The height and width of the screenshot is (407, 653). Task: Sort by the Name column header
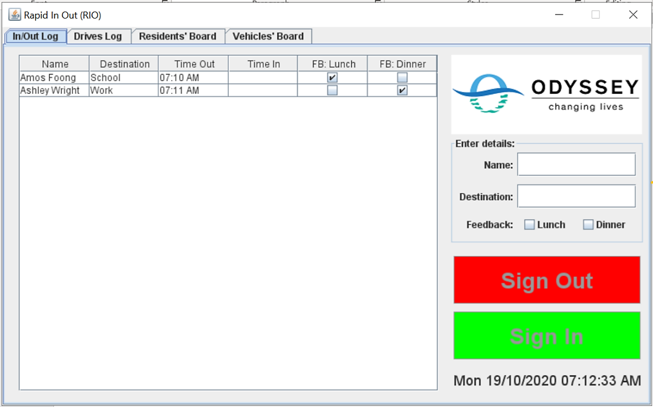click(54, 64)
